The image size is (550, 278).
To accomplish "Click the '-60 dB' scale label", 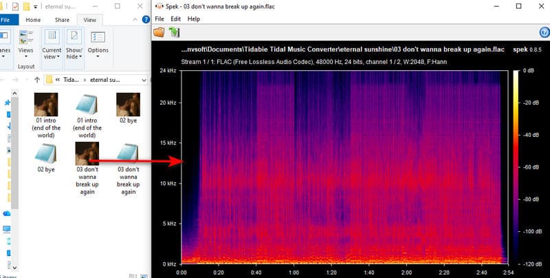I will 531,167.
